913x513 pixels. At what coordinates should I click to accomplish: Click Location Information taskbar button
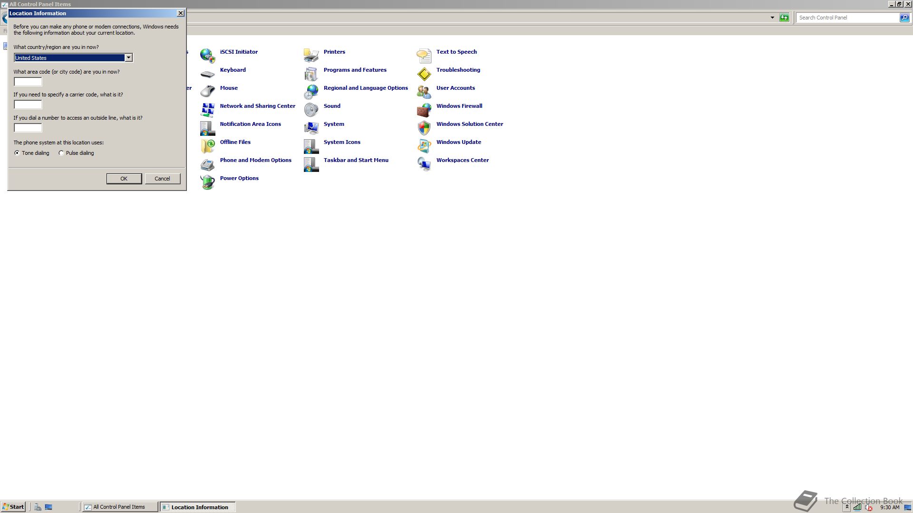197,507
